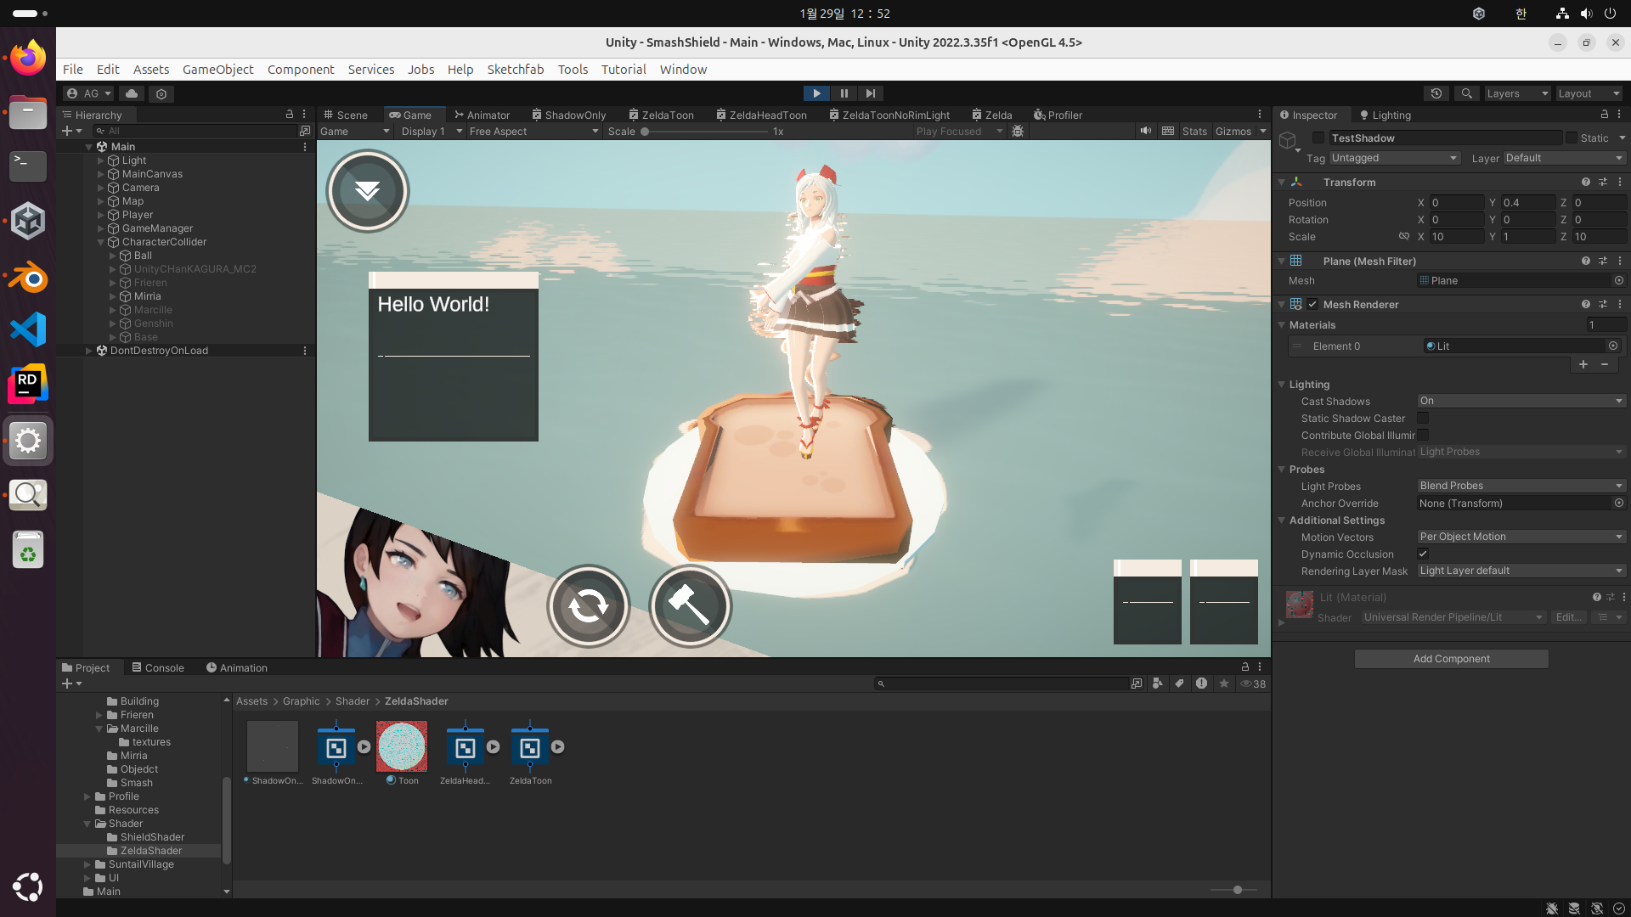This screenshot has width=1631, height=917.
Task: Remove a material slot with minus button
Action: (1605, 364)
